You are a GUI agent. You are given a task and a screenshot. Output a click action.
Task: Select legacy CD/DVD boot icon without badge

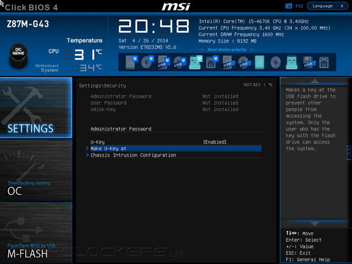click(276, 62)
